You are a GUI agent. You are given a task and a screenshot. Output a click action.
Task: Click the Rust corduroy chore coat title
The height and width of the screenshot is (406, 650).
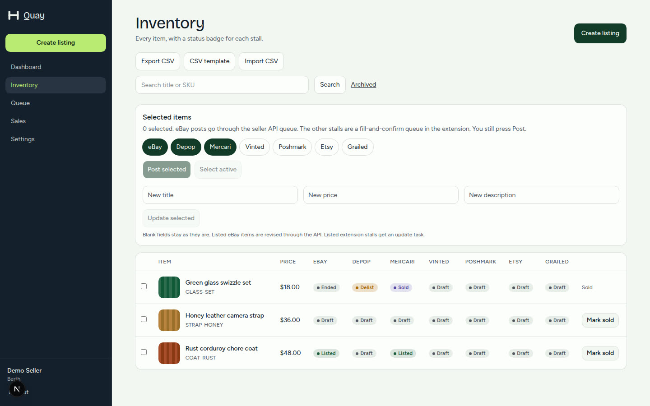click(221, 348)
